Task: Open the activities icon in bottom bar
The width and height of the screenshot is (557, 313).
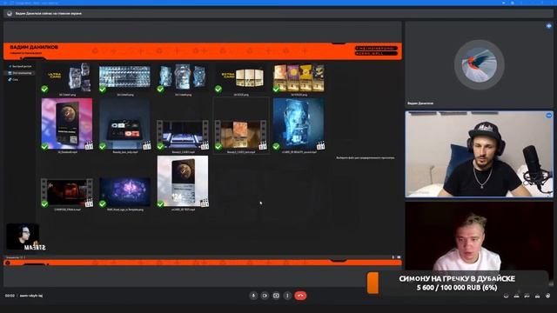Action: pos(538,296)
